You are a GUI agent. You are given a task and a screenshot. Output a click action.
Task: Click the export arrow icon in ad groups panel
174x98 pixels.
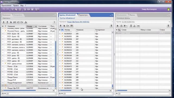point(68,26)
